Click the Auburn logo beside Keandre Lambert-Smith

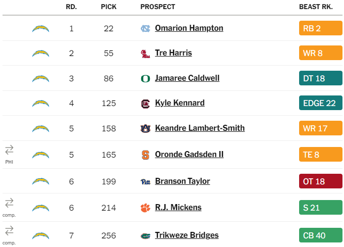pos(145,129)
